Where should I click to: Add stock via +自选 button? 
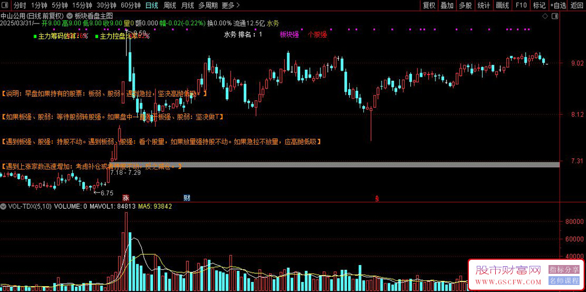coord(558,5)
